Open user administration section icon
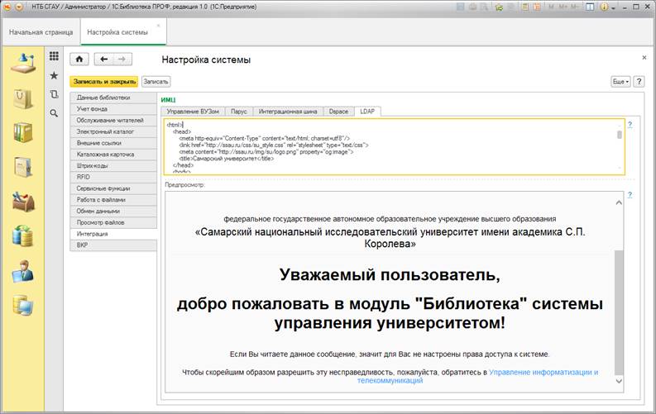The height and width of the screenshot is (414, 656). coord(23,269)
